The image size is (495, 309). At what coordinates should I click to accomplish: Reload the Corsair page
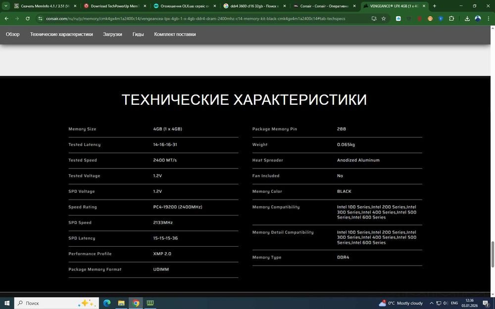[x=27, y=19]
